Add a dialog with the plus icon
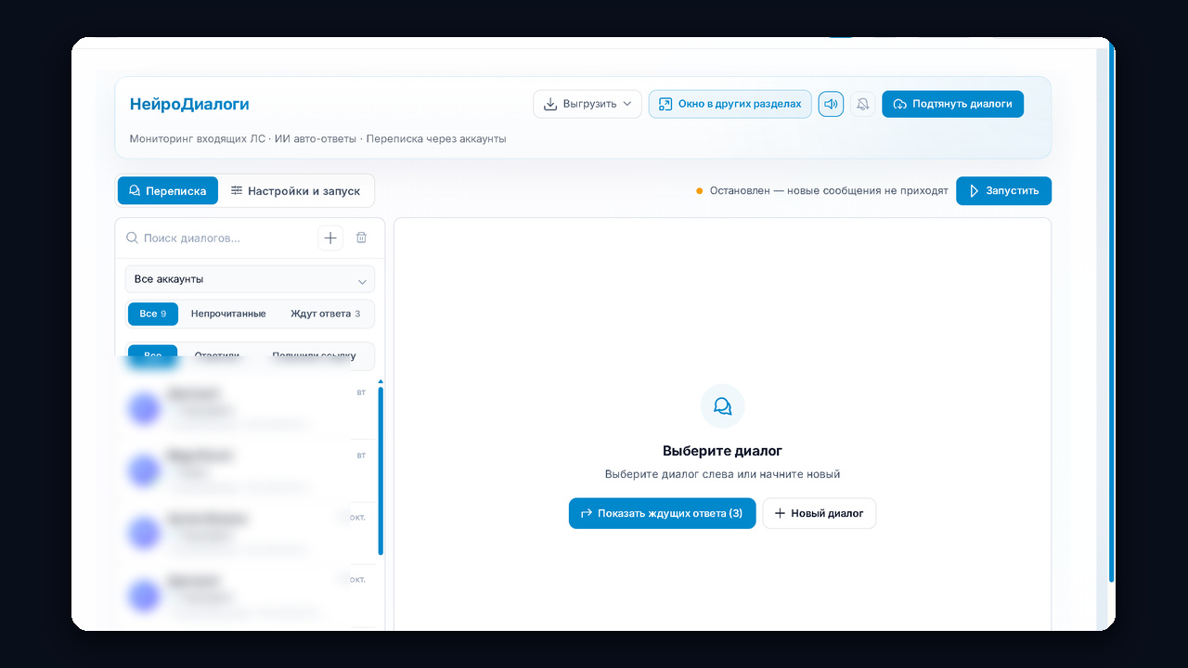 pos(330,238)
